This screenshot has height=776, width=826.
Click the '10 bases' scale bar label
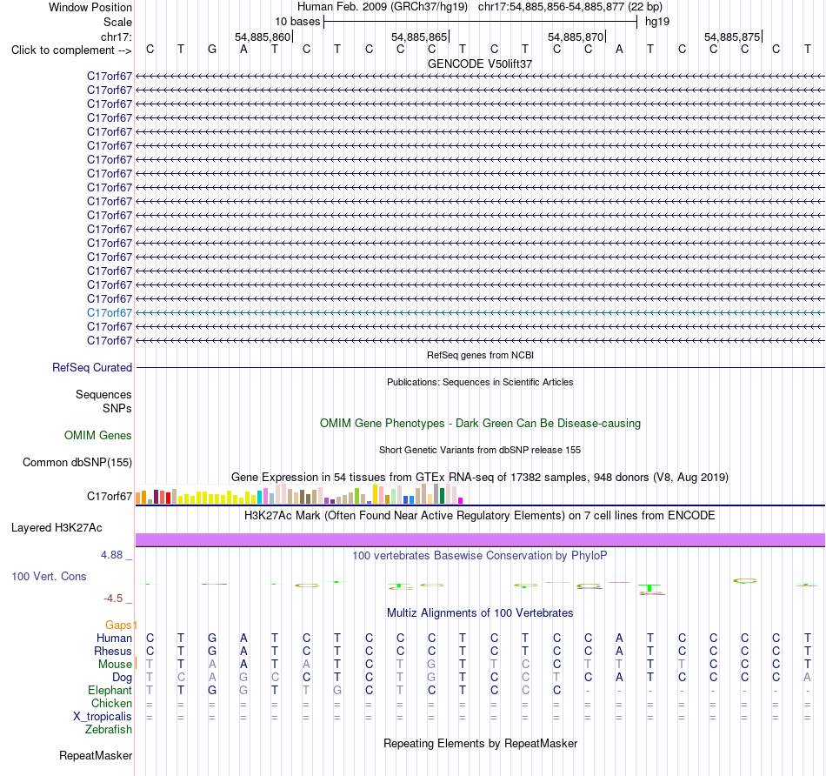pyautogui.click(x=297, y=22)
